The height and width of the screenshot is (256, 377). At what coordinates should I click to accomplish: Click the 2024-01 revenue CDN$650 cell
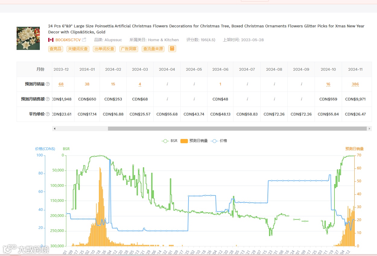click(x=87, y=99)
